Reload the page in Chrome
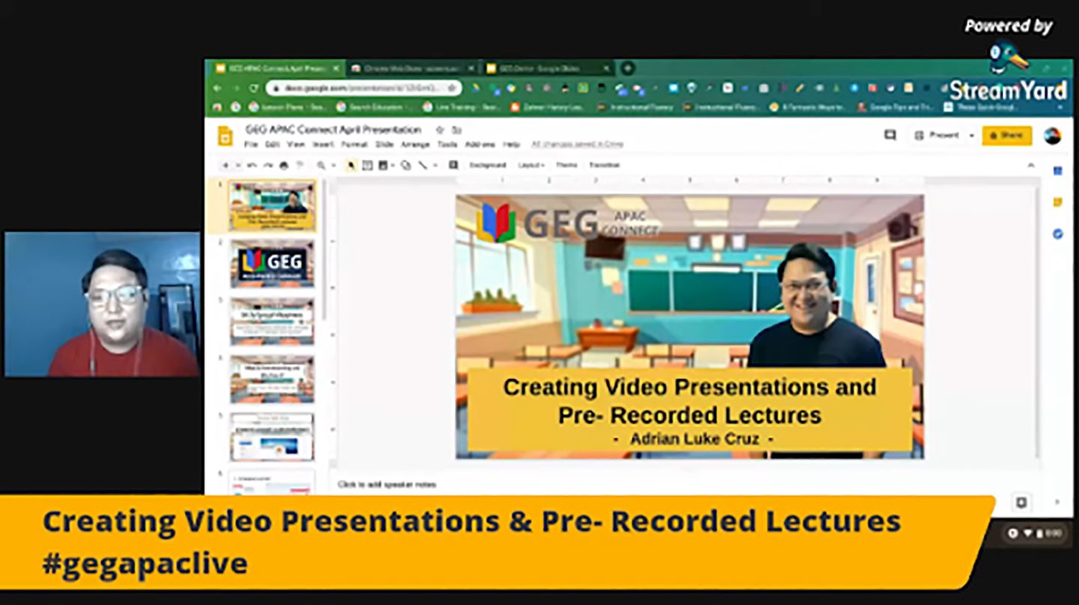 coord(254,88)
